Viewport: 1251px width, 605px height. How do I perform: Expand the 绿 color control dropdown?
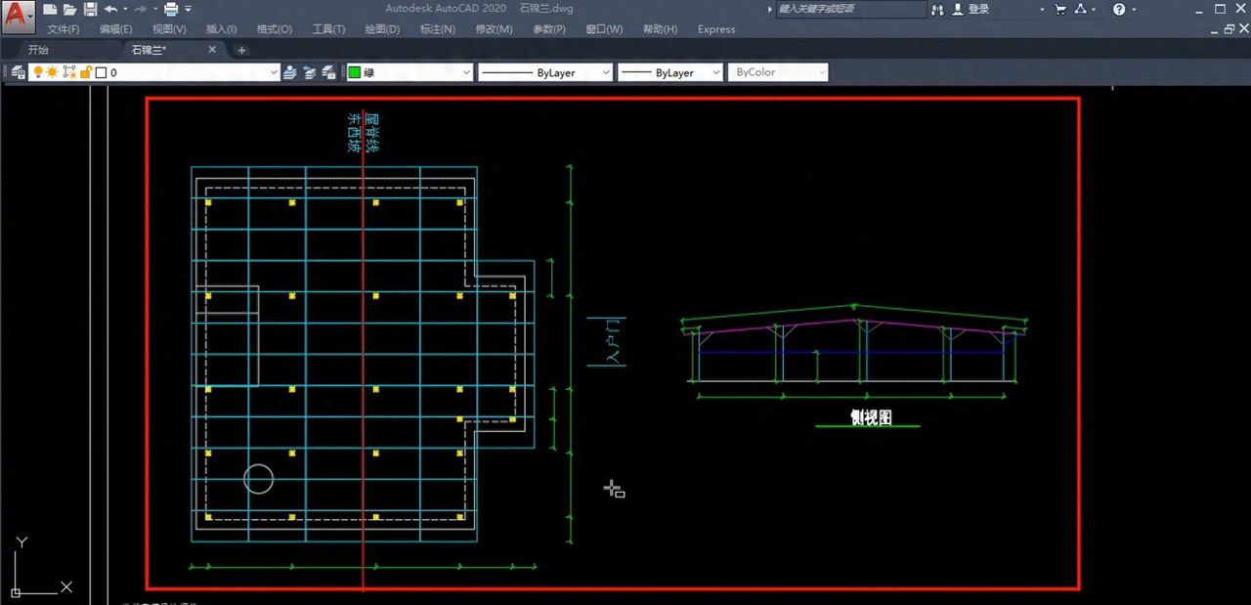[465, 72]
